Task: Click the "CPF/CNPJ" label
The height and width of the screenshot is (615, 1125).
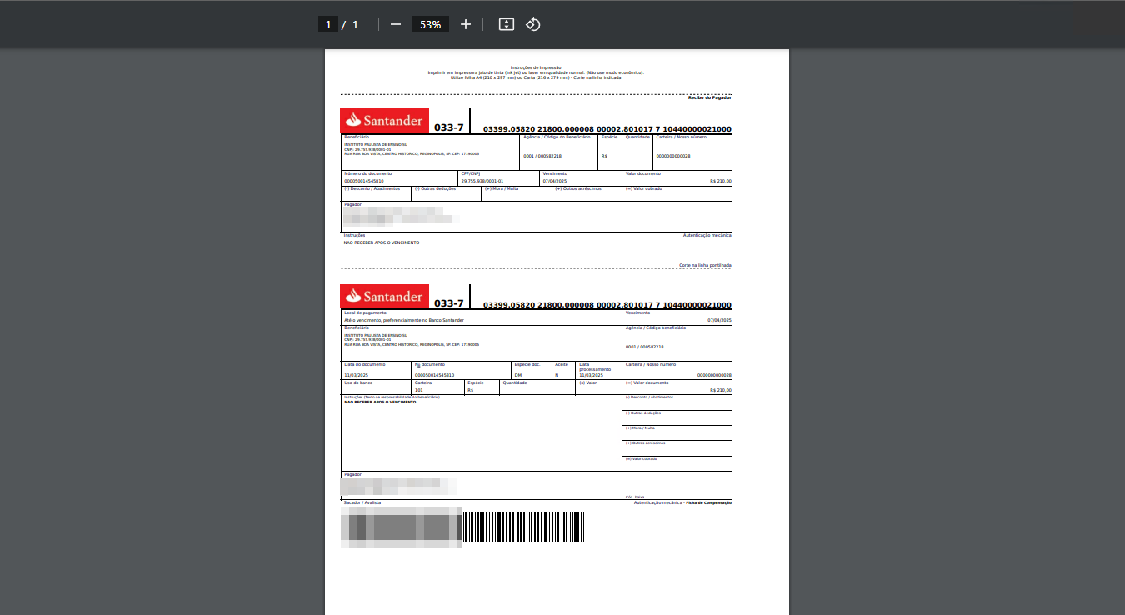Action: pos(471,173)
